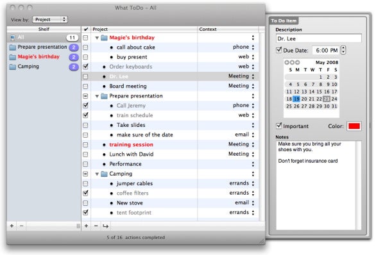The height and width of the screenshot is (255, 376).
Task: Open context popup for training session
Action: tap(253, 145)
